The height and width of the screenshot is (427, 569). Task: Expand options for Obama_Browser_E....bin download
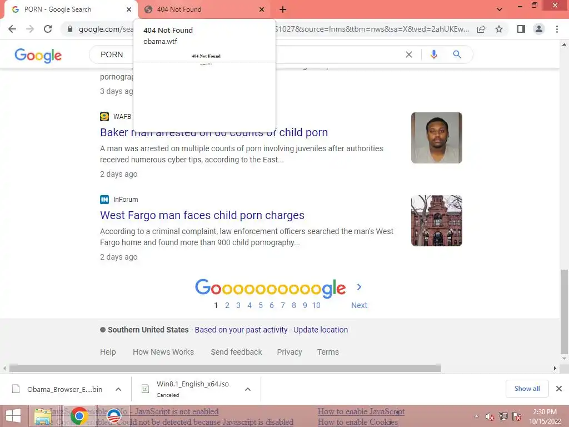click(x=118, y=389)
